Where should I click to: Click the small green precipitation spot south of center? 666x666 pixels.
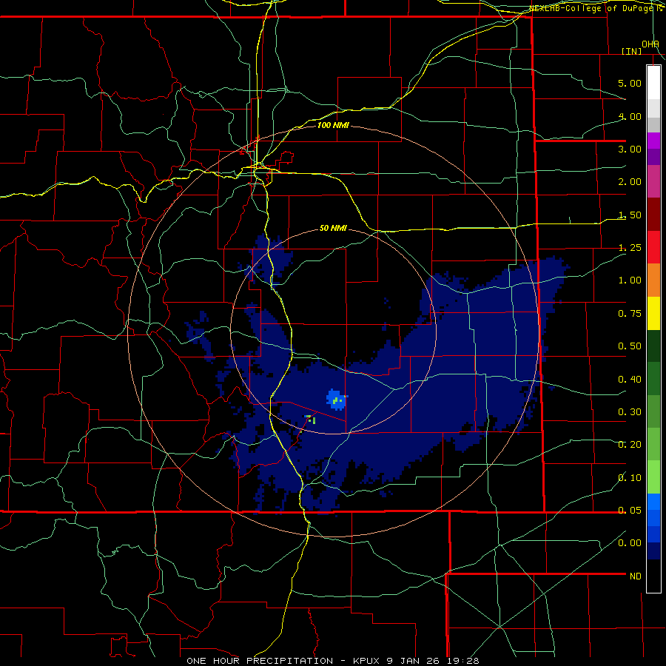pyautogui.click(x=311, y=420)
